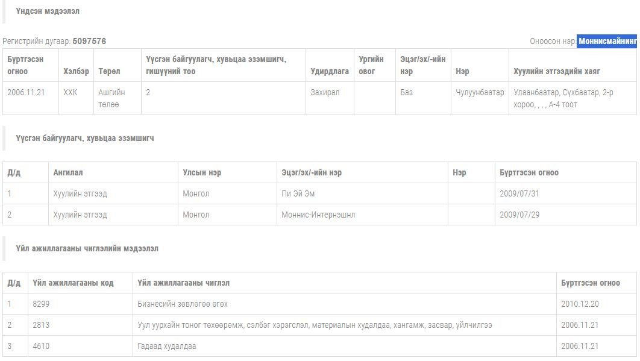Select the registration number 5097576
Viewport: 640px width, 361px height.
pos(89,42)
